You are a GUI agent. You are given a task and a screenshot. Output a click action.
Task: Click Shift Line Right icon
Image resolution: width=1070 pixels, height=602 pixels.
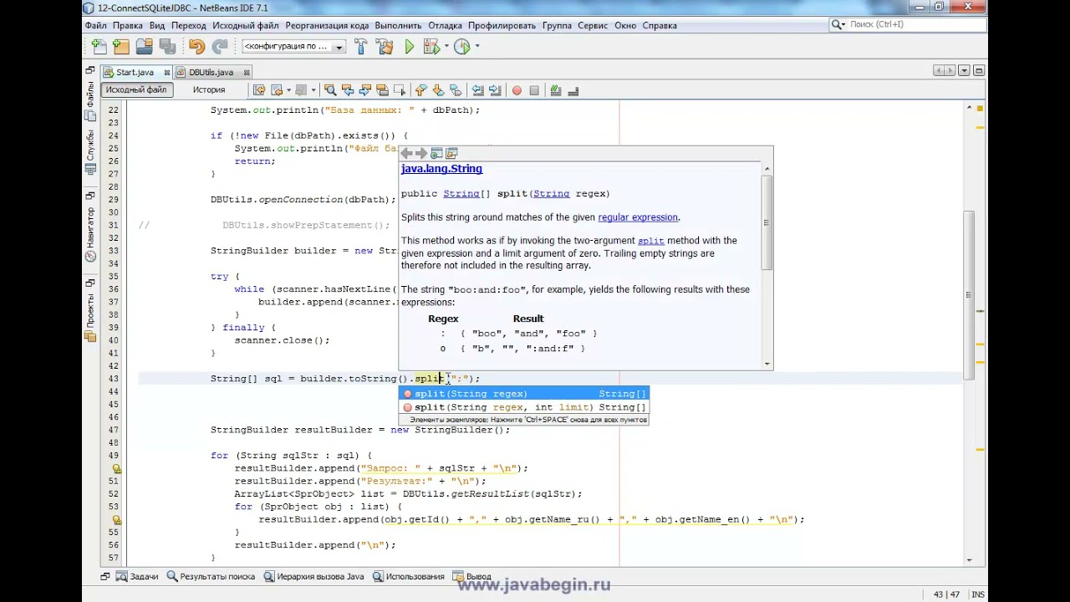tap(495, 90)
